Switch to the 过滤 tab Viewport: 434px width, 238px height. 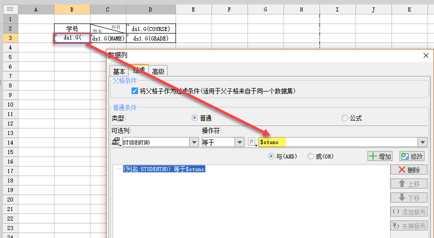[138, 70]
